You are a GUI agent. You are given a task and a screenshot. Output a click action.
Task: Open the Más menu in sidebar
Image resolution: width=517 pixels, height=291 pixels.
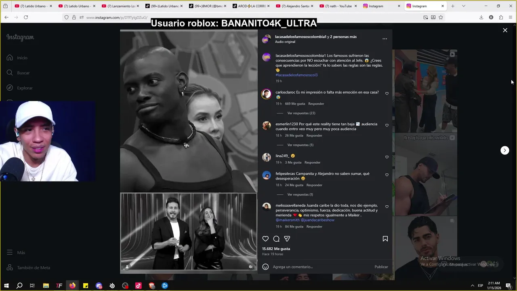[x=16, y=253]
